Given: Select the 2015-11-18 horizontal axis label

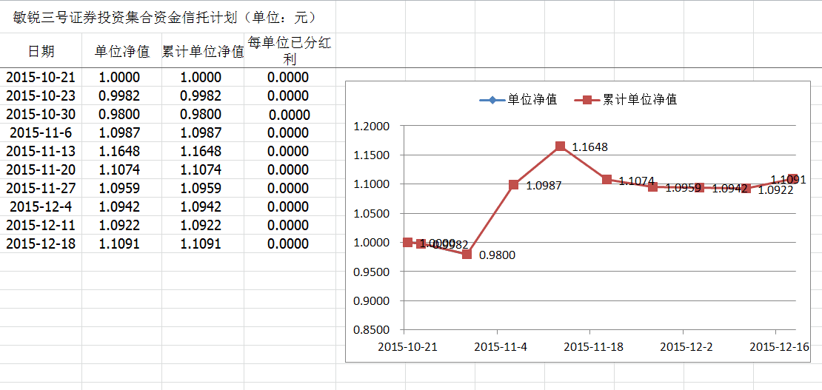Looking at the screenshot, I should (591, 346).
